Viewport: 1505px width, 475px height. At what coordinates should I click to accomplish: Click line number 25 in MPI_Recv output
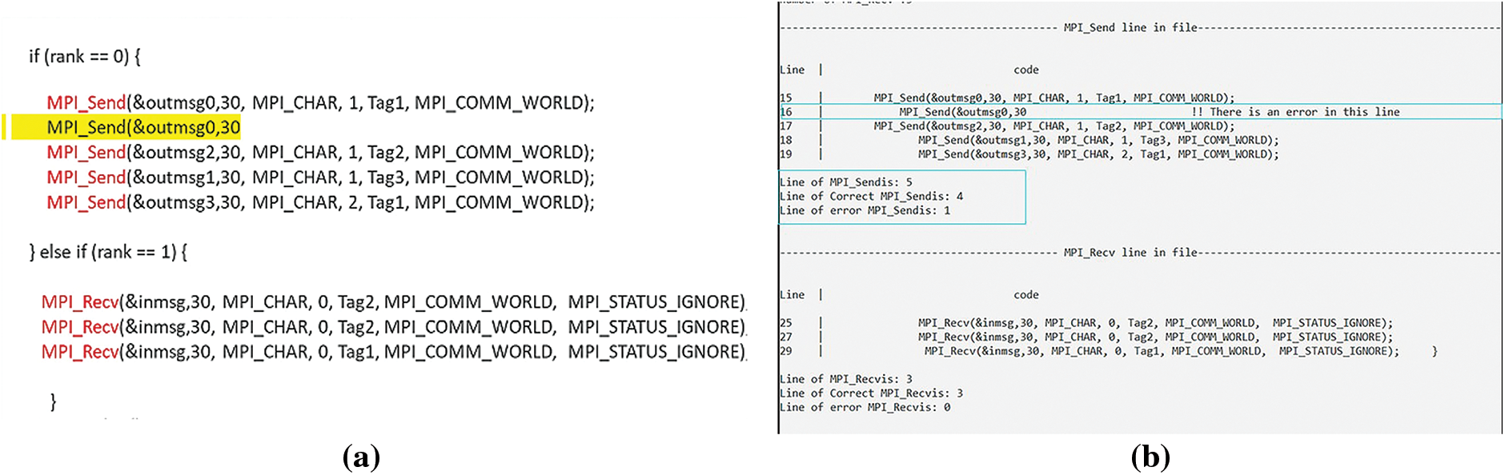(785, 323)
